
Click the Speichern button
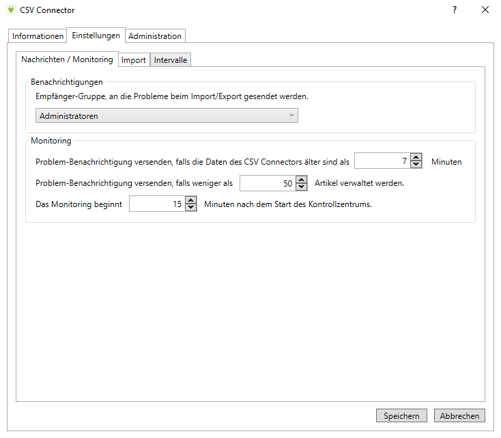401,415
